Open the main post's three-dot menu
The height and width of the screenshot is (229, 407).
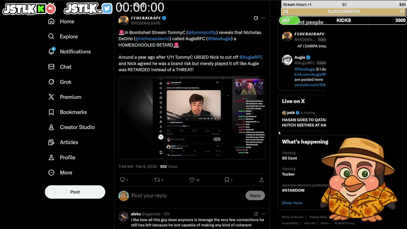click(x=263, y=18)
